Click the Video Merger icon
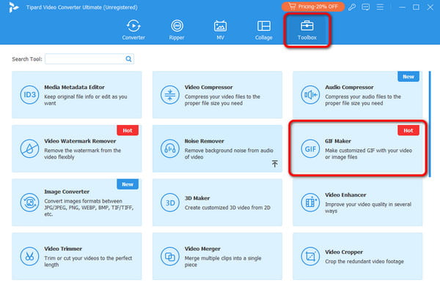 coord(170,256)
